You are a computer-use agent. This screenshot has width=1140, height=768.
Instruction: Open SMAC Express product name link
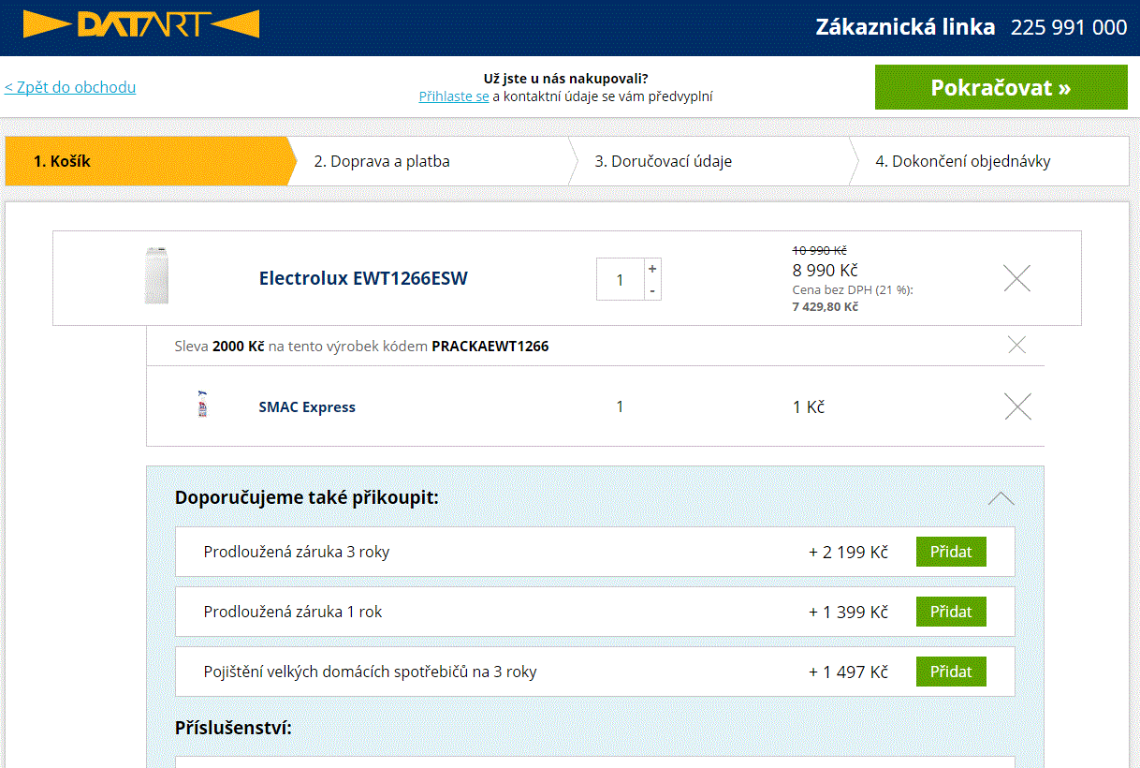coord(307,407)
